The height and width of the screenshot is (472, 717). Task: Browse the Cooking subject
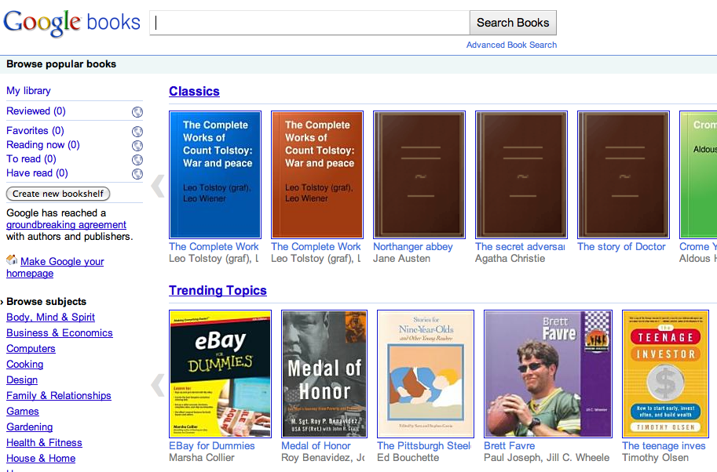click(x=25, y=365)
